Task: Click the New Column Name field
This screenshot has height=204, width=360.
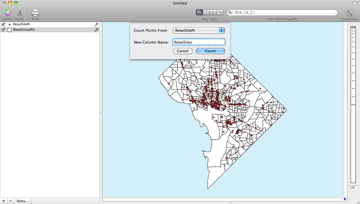Action: 199,42
